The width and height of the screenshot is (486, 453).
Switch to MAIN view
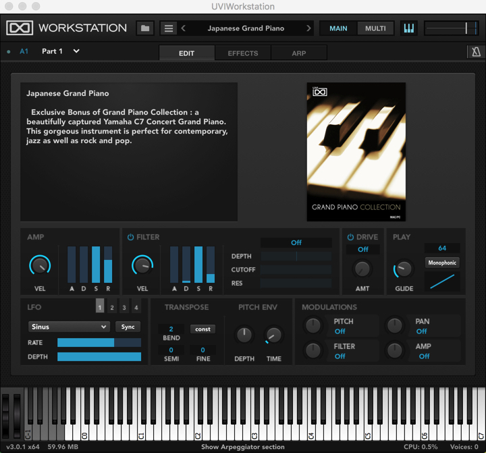click(x=338, y=28)
